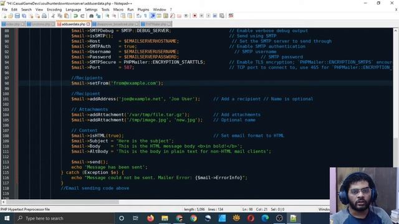Undo the last edit via toolbar
399x224 pixels.
coord(75,16)
